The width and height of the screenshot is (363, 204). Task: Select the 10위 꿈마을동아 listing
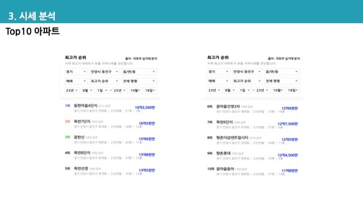[x=252, y=171]
